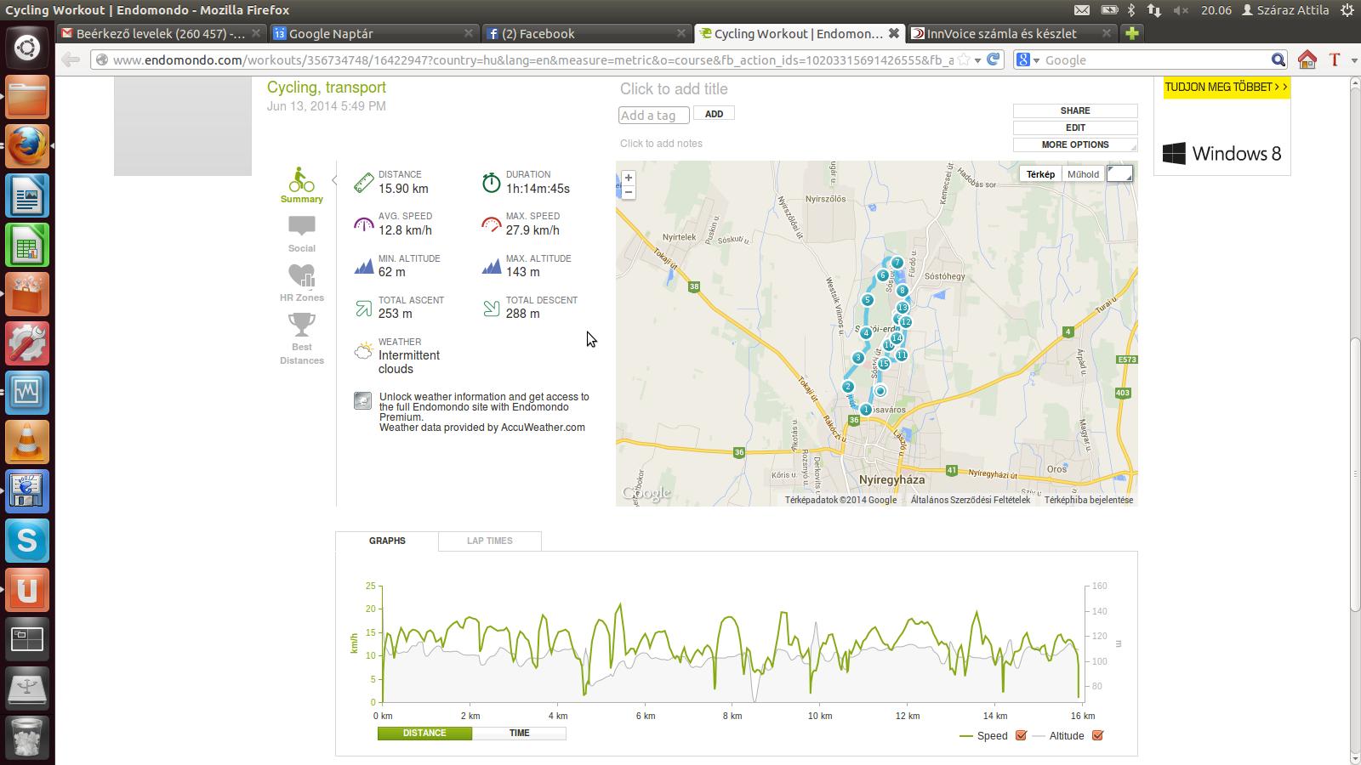Open Térképhiba bejelentése map link
The height and width of the screenshot is (765, 1361).
[1088, 500]
